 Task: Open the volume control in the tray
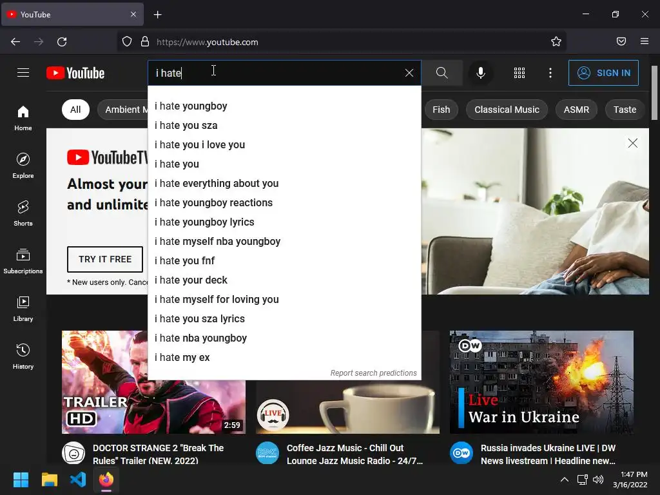597,480
